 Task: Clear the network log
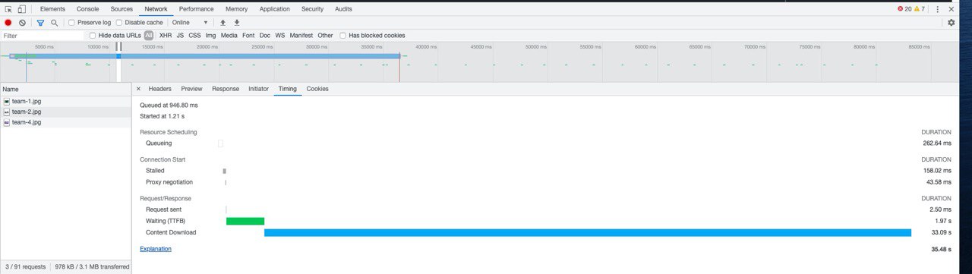(22, 23)
